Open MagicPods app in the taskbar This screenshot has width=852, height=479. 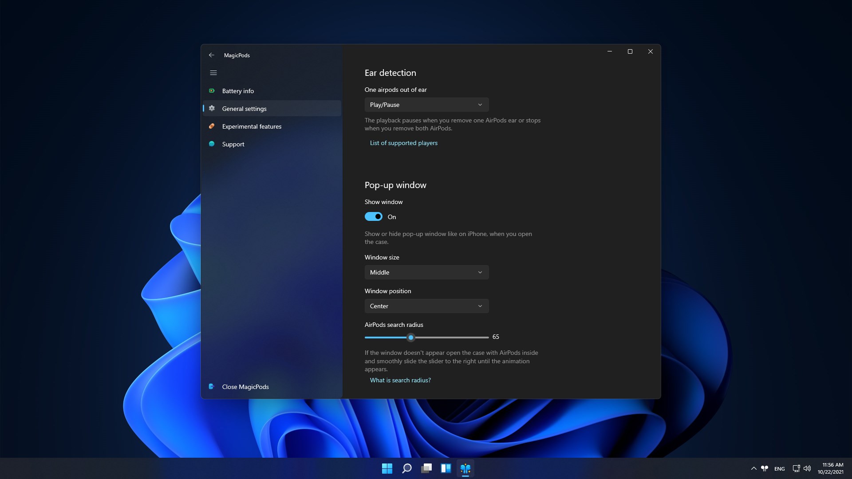[465, 468]
